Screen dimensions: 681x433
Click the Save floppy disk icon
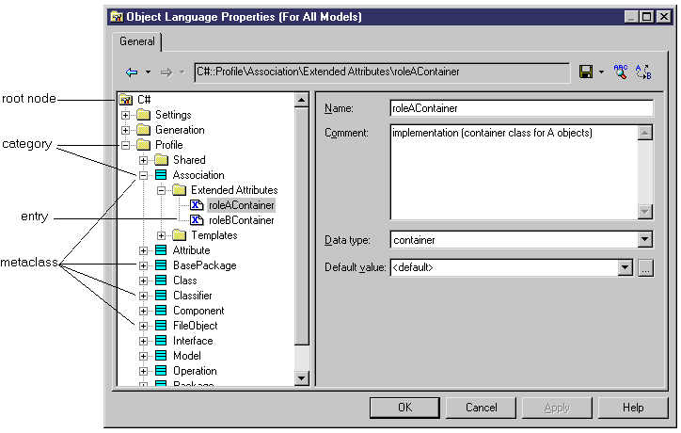click(x=586, y=72)
